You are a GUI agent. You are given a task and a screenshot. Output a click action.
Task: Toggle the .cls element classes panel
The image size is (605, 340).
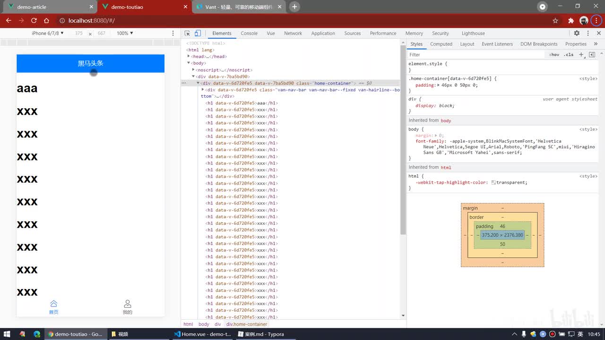[569, 55]
